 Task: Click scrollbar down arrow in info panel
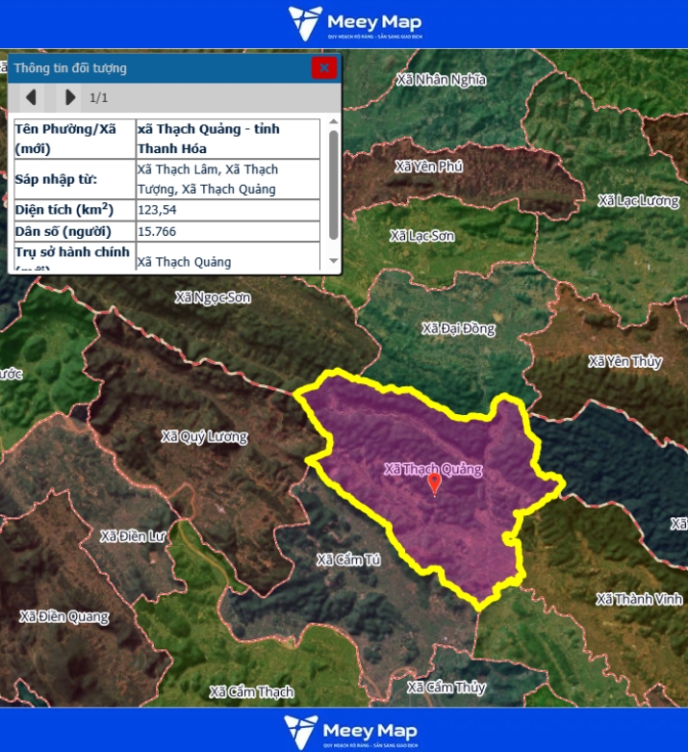(333, 261)
